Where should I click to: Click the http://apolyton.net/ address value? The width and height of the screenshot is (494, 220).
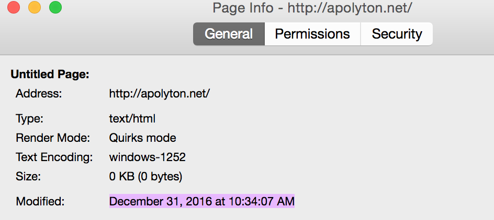160,94
